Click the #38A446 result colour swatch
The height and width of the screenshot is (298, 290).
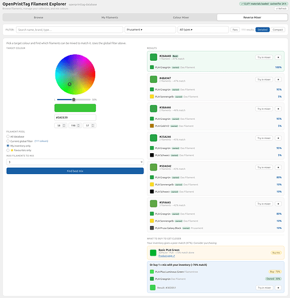point(154,108)
